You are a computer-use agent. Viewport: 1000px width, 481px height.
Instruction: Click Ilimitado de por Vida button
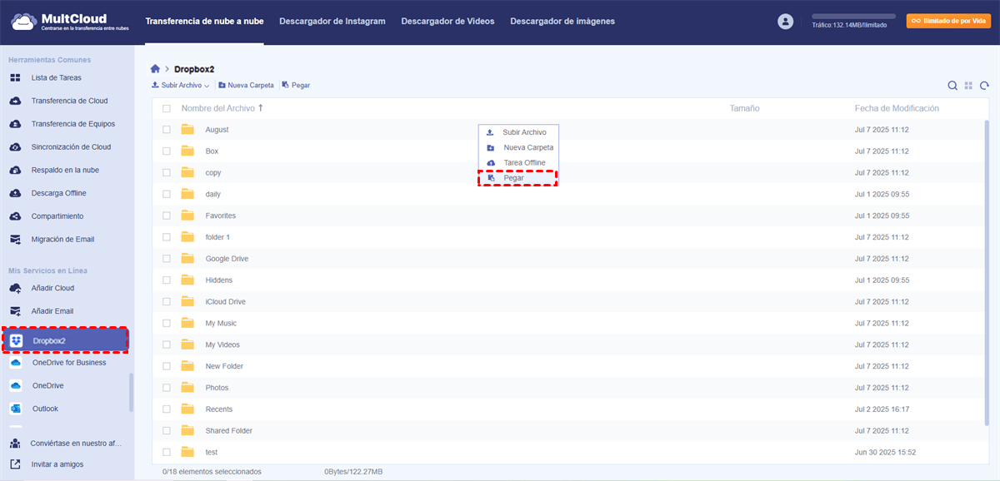point(949,21)
